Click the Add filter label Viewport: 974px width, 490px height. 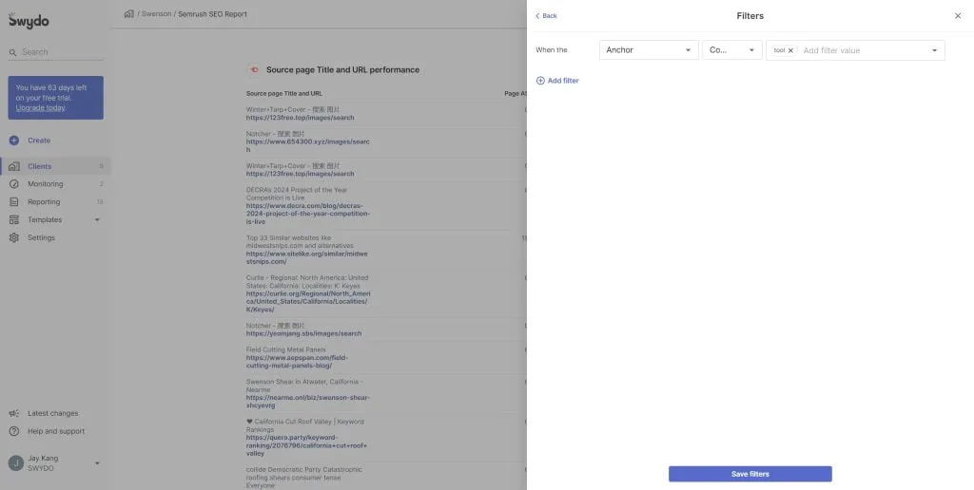(x=563, y=81)
